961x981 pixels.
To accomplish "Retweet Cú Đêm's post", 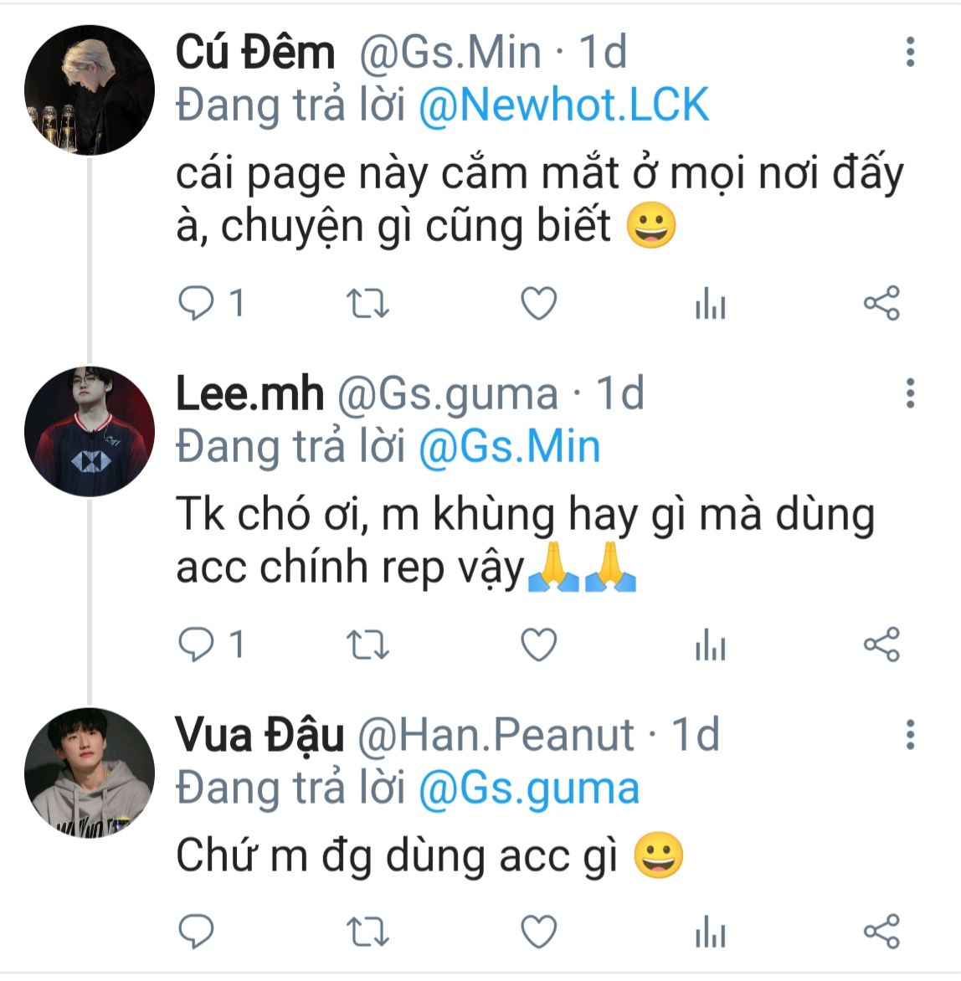I will 367,303.
